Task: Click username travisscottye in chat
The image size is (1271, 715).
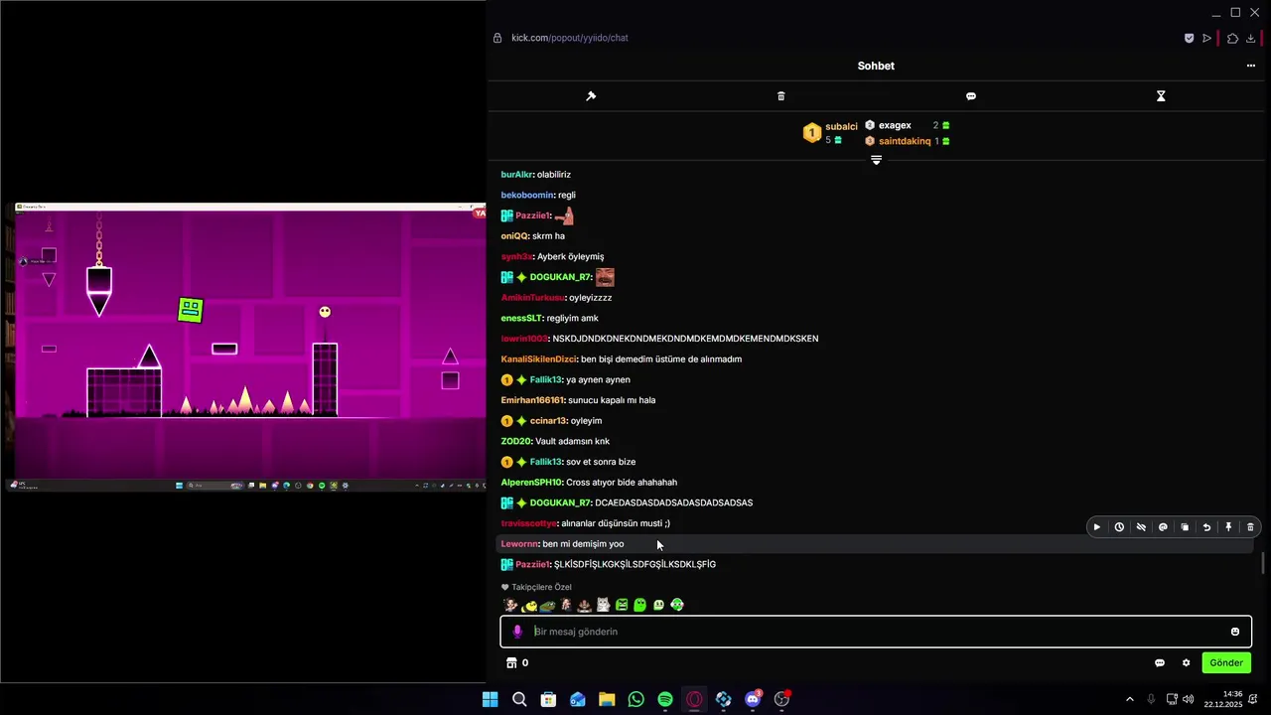Action: pos(529,523)
